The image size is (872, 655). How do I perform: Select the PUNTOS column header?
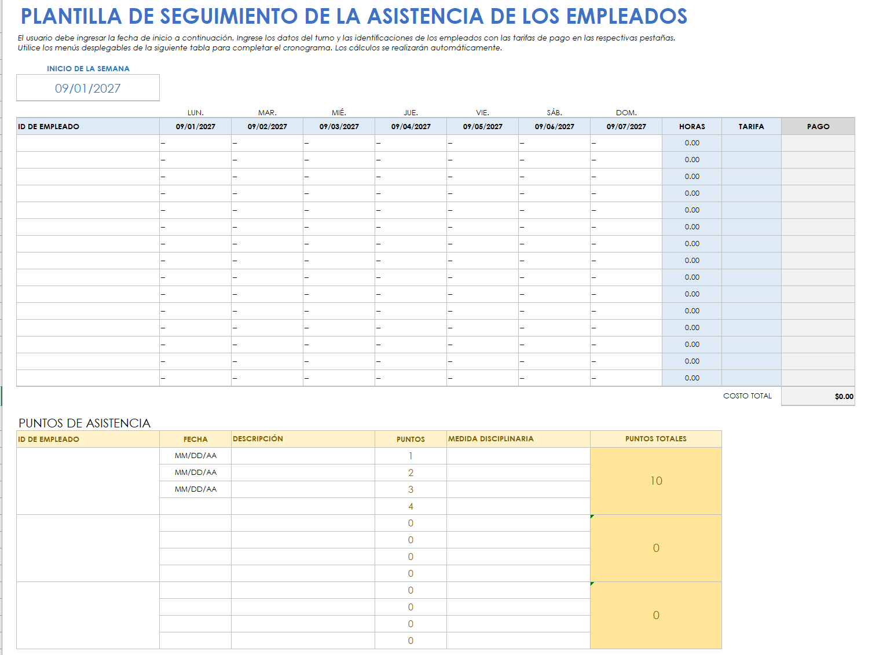411,439
